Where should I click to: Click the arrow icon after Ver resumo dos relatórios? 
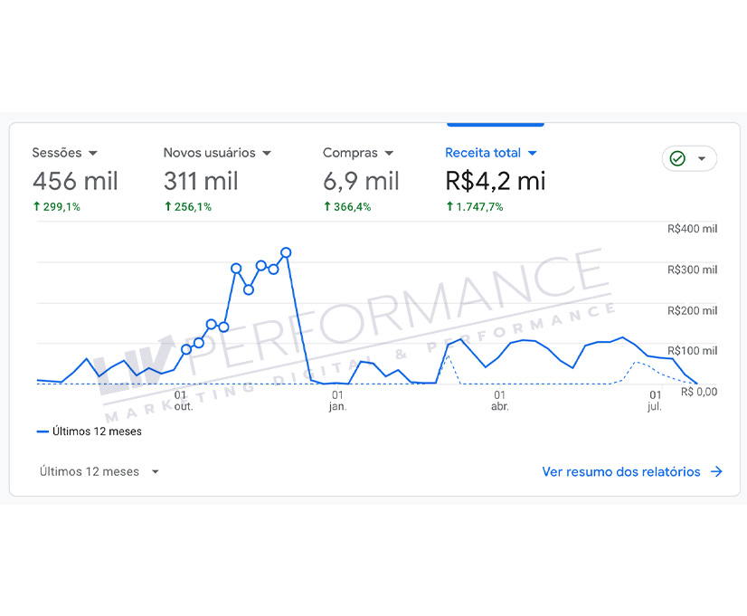point(716,471)
